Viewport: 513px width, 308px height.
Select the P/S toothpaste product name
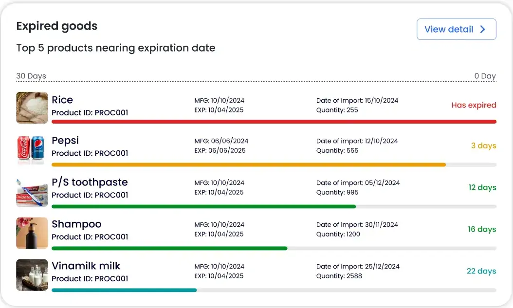(x=90, y=182)
